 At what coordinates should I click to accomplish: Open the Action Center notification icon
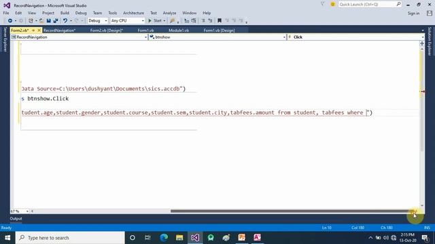[425, 238]
